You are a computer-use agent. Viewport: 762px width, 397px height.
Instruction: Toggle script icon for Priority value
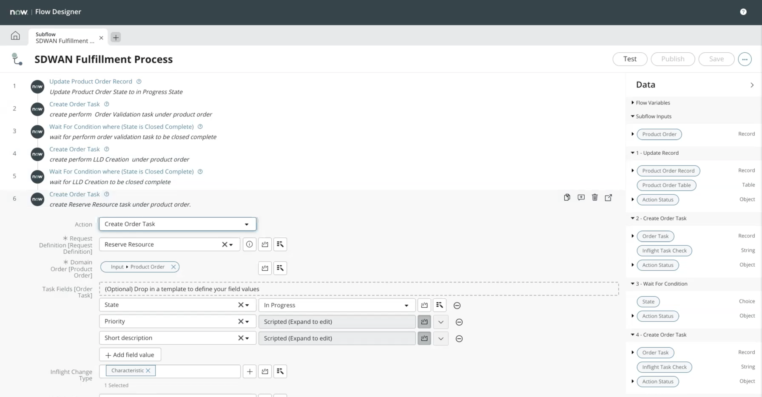coord(424,322)
